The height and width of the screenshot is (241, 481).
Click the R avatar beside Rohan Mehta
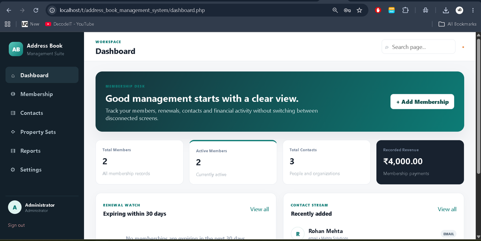tap(297, 233)
